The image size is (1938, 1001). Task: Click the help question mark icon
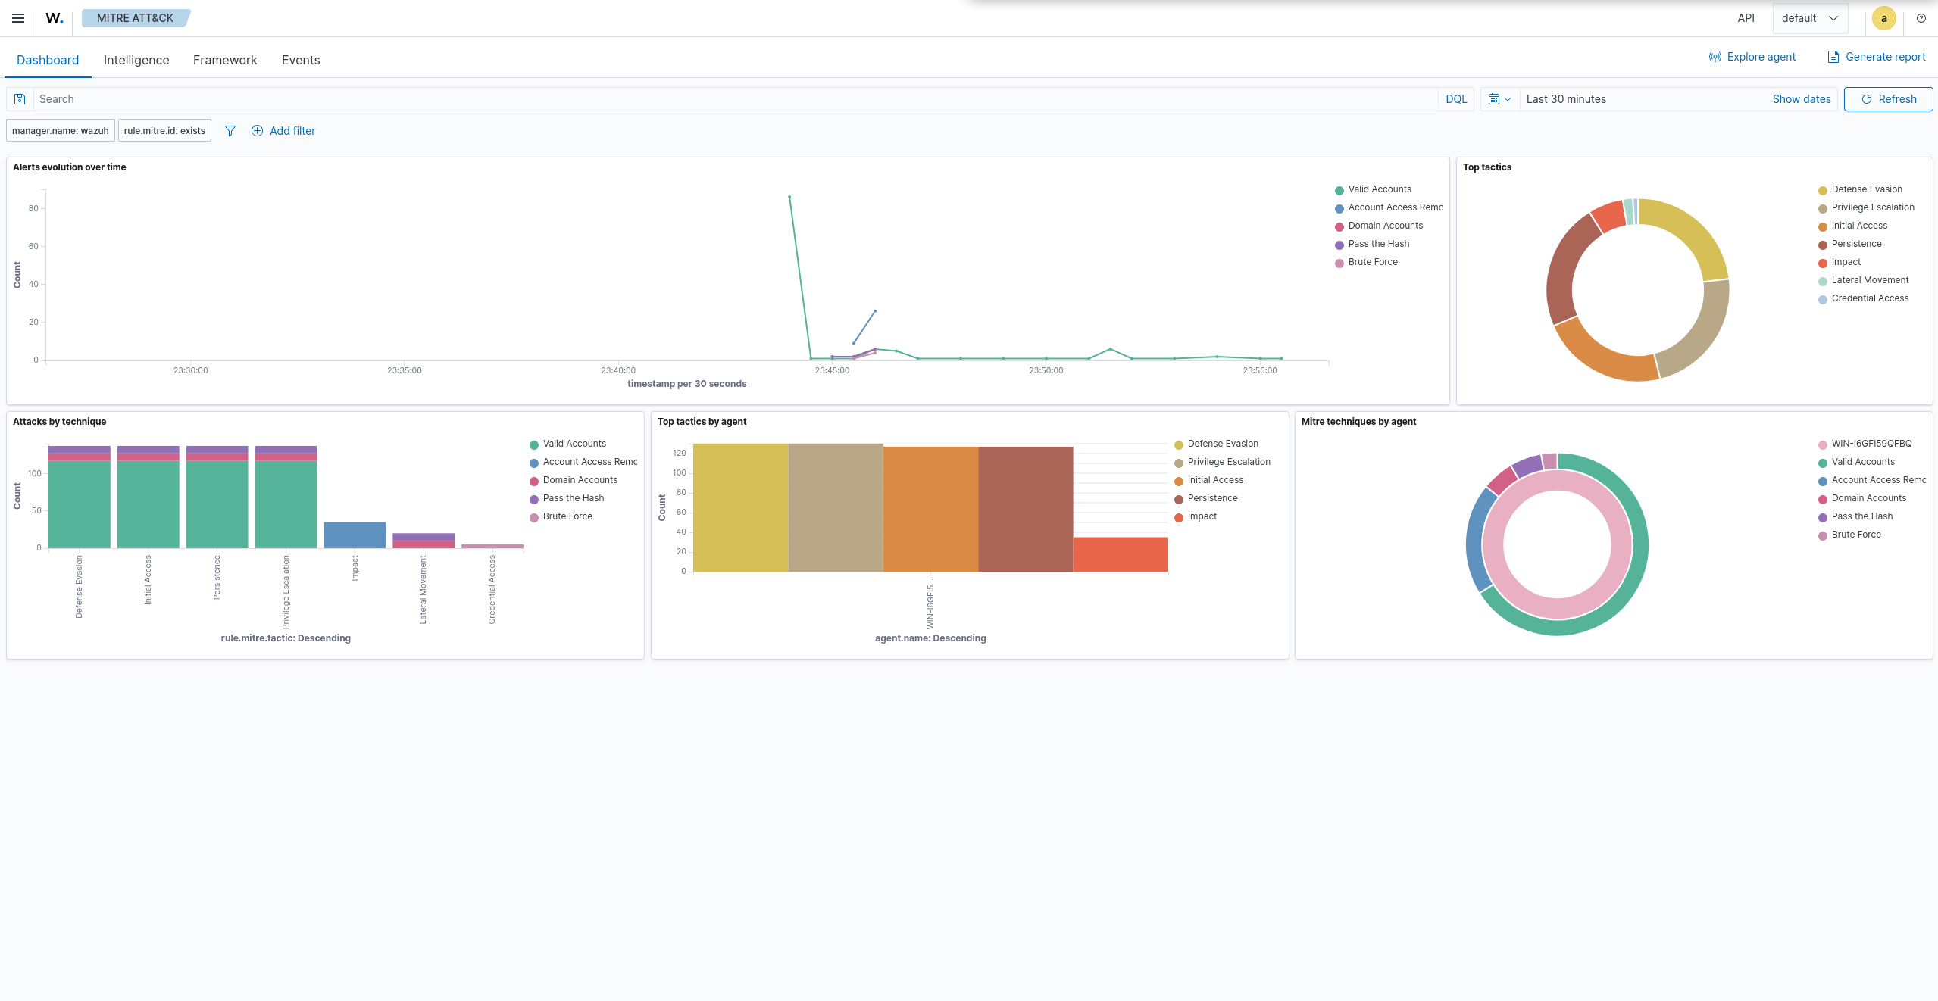pyautogui.click(x=1921, y=18)
